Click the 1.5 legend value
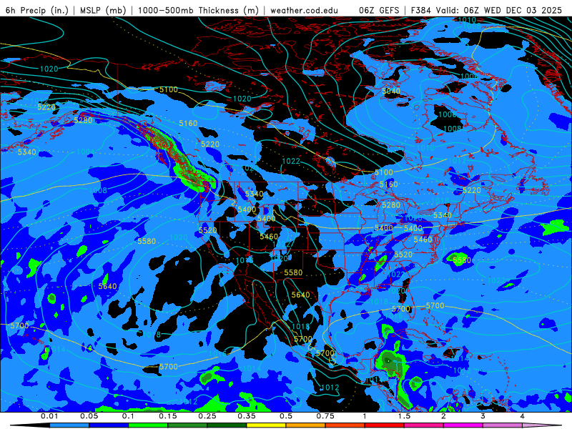Image resolution: width=572 pixels, height=429 pixels. tap(404, 416)
